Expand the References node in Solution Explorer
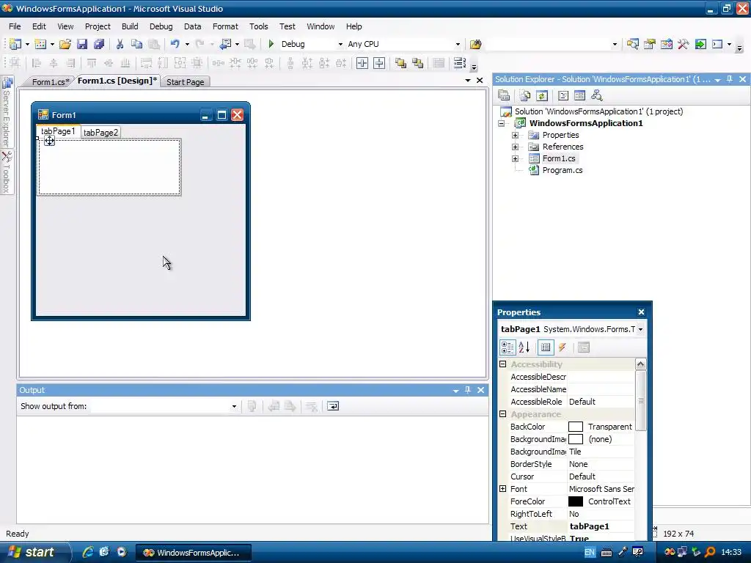The width and height of the screenshot is (751, 563). click(x=515, y=147)
